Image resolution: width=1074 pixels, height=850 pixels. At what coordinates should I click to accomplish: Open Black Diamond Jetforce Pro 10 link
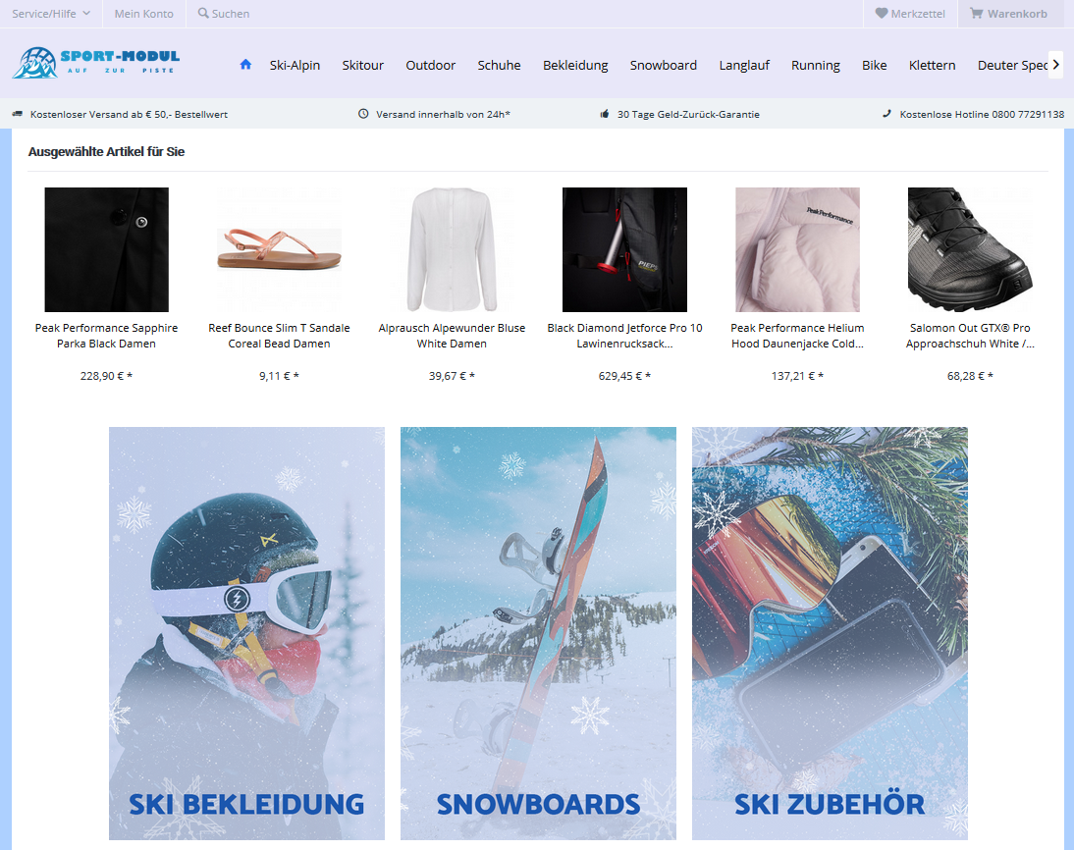(x=624, y=336)
